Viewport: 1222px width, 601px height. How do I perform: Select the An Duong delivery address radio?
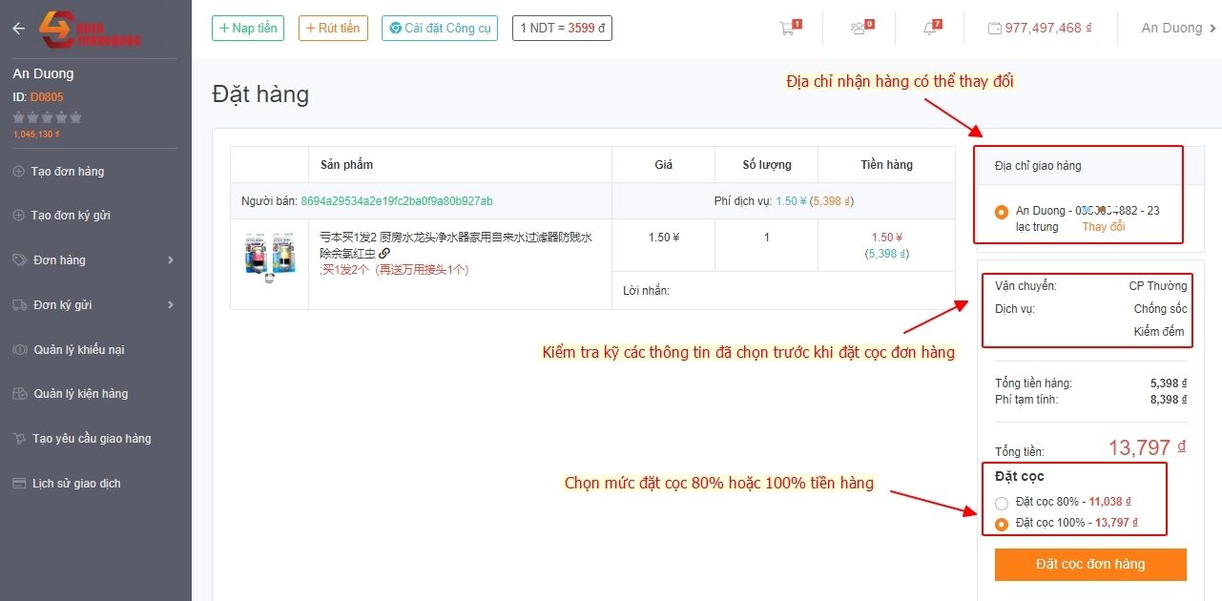pos(1001,212)
